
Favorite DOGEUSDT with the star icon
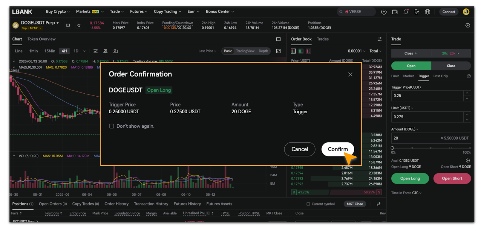pyautogui.click(x=79, y=25)
